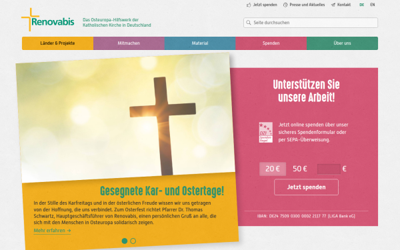Open the Länder & Projekte menu
Image resolution: width=400 pixels, height=250 pixels.
pos(57,43)
